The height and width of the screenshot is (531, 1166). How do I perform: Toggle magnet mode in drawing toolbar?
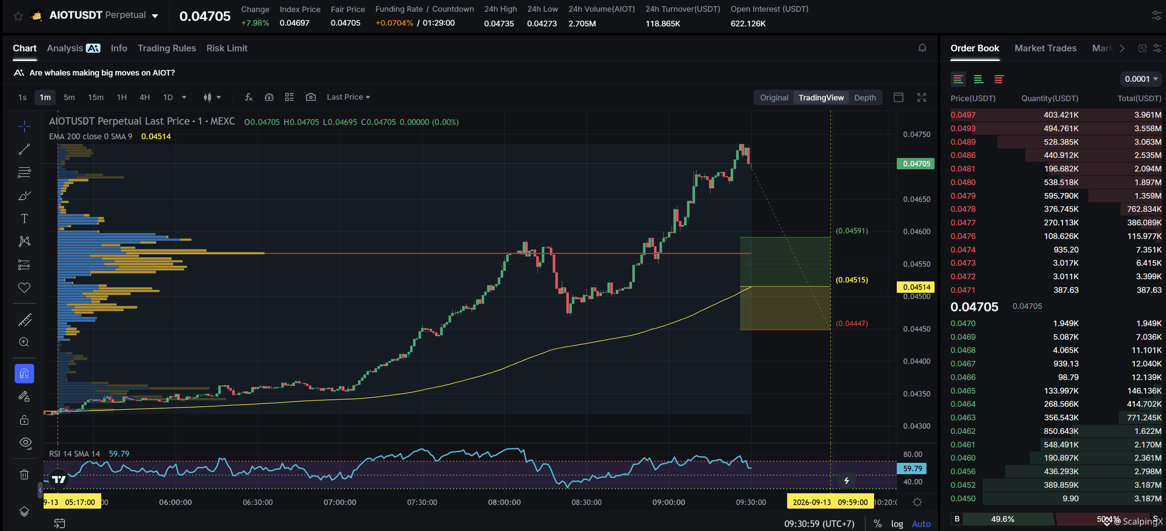(x=25, y=373)
